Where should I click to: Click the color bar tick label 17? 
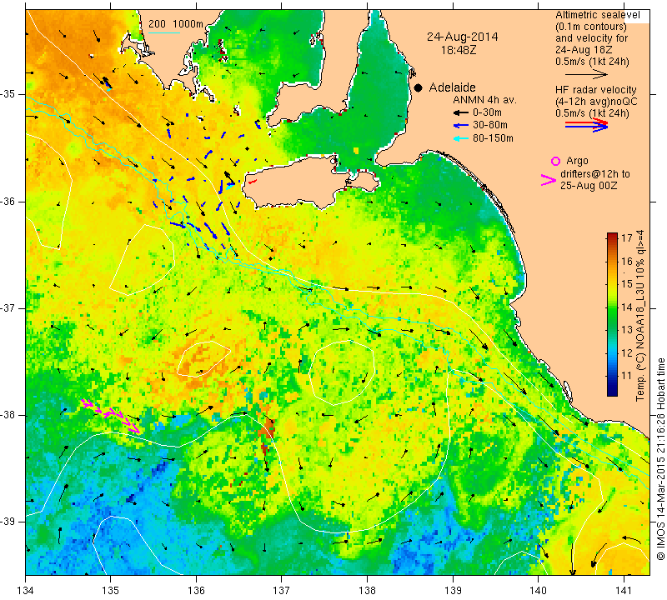tap(627, 238)
